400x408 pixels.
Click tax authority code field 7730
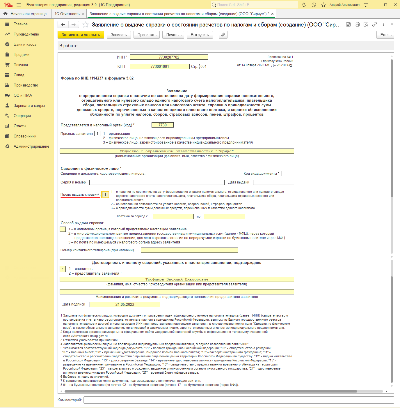coord(163,125)
